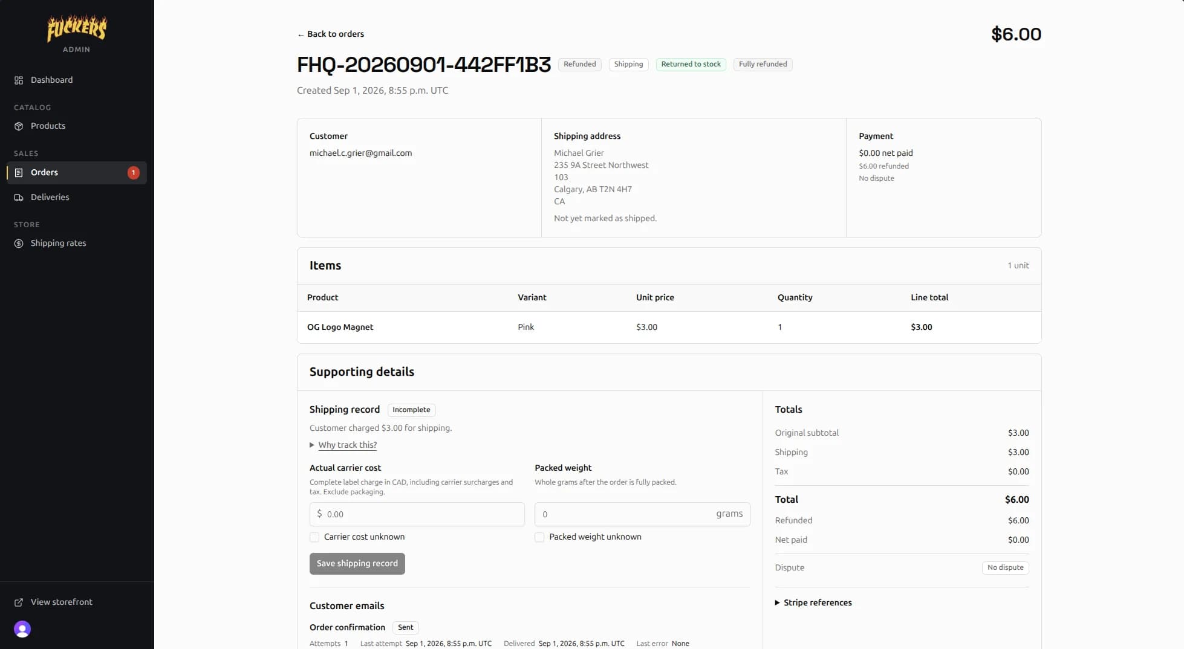This screenshot has height=649, width=1184.
Task: Click the Shipping badge next to the order ID
Action: point(628,64)
